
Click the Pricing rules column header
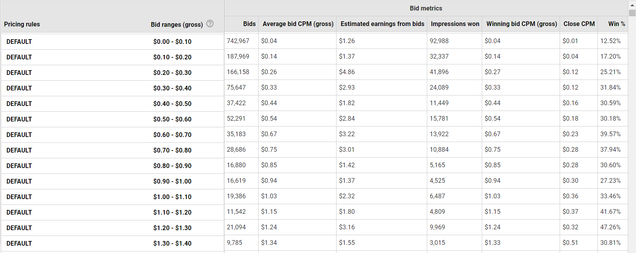pos(22,24)
